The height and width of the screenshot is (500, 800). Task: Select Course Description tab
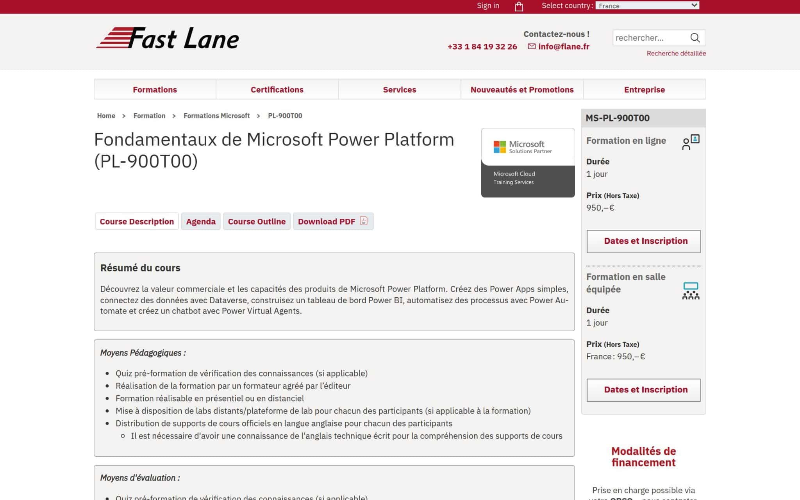[137, 221]
